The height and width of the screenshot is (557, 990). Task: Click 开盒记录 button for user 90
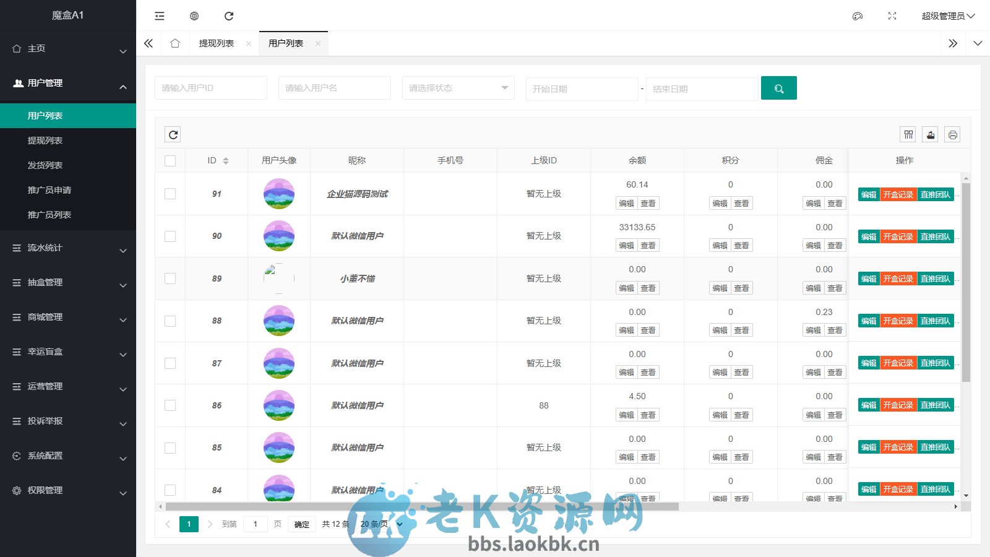point(898,236)
